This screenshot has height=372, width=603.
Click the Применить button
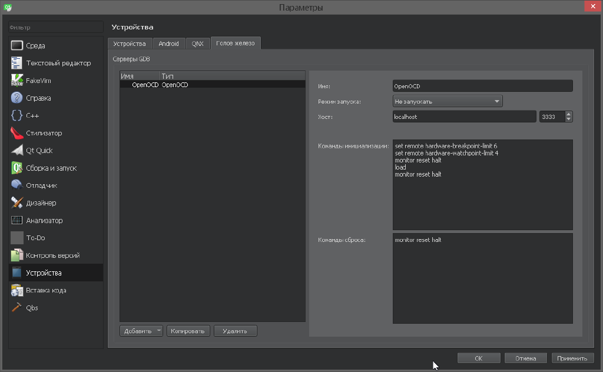tap(572, 358)
